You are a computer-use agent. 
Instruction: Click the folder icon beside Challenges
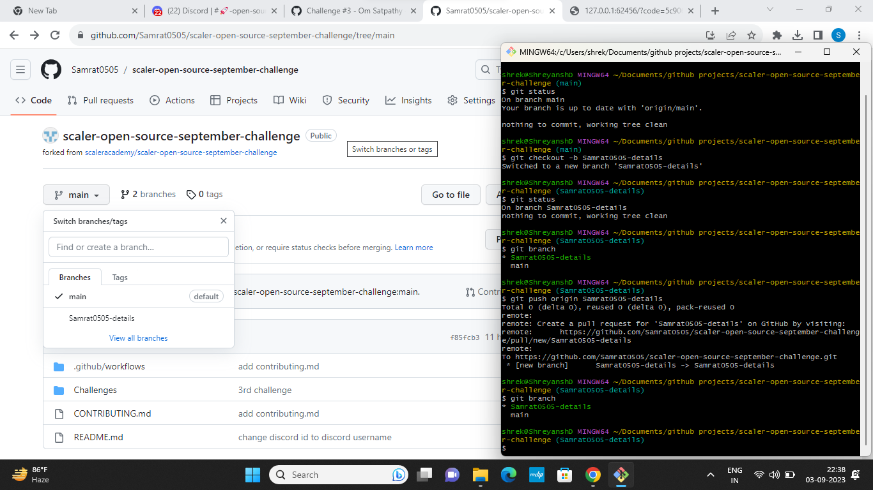pyautogui.click(x=59, y=390)
